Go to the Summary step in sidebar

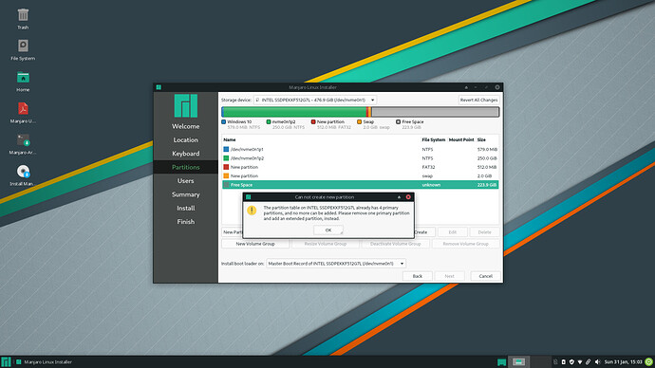pyautogui.click(x=185, y=194)
